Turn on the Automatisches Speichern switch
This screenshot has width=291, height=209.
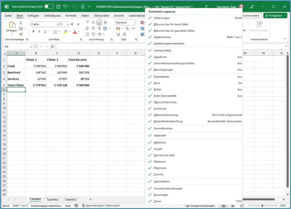pos(49,7)
